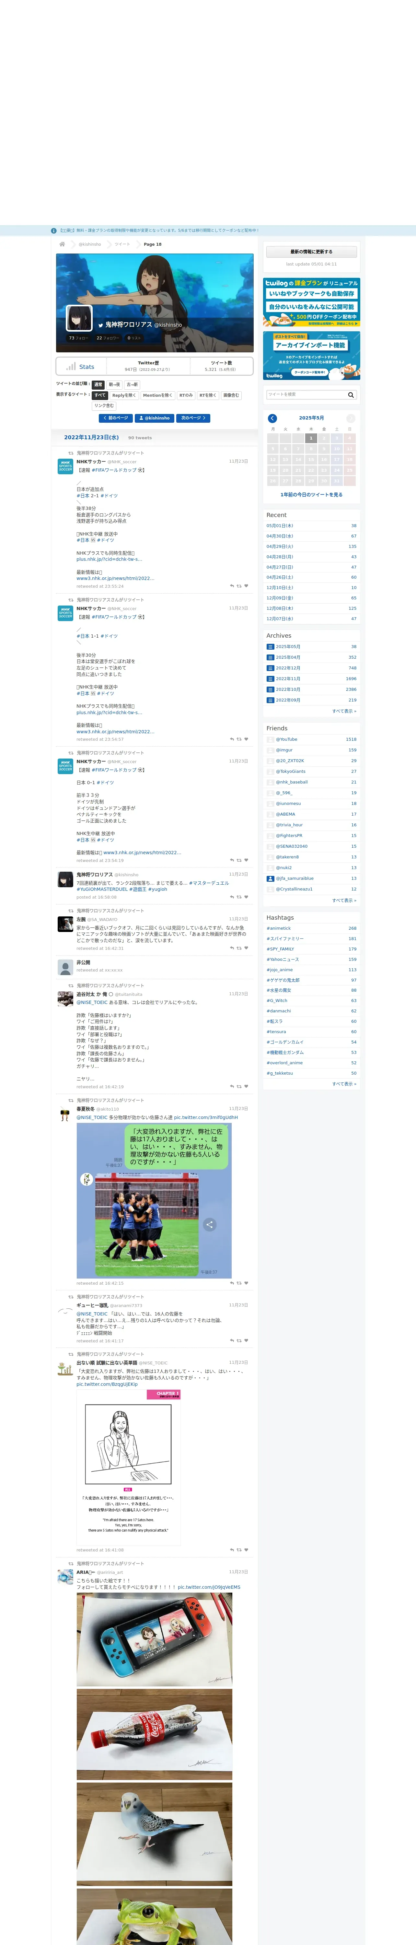
Task: Open the Stats chart button
Action: [81, 366]
